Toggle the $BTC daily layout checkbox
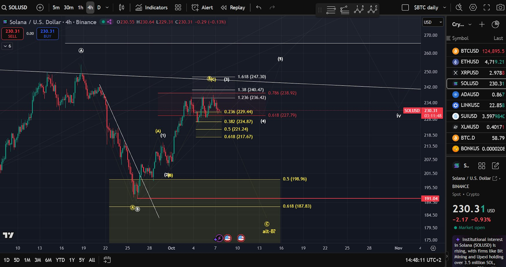506x267 pixels. coord(405,8)
